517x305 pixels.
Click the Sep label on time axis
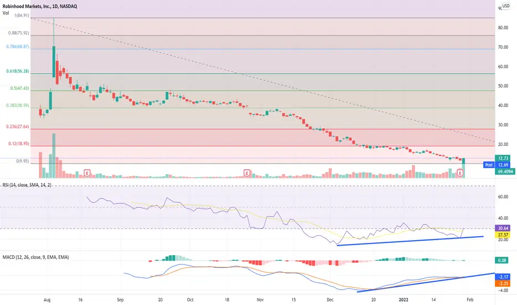120,299
